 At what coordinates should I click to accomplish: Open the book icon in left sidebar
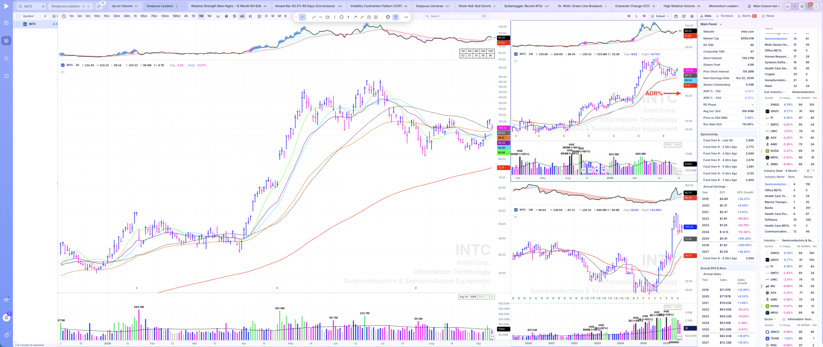tap(6, 76)
